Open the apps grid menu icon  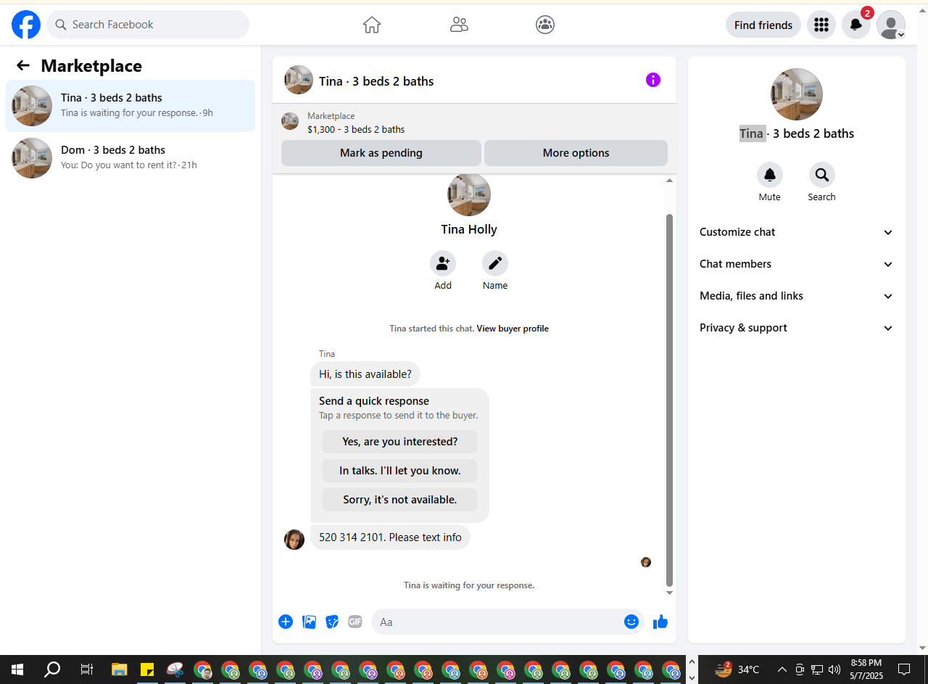[x=821, y=25]
